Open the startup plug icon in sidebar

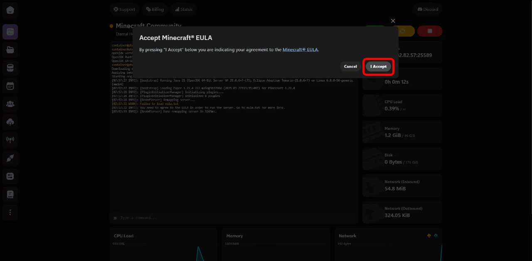click(10, 158)
